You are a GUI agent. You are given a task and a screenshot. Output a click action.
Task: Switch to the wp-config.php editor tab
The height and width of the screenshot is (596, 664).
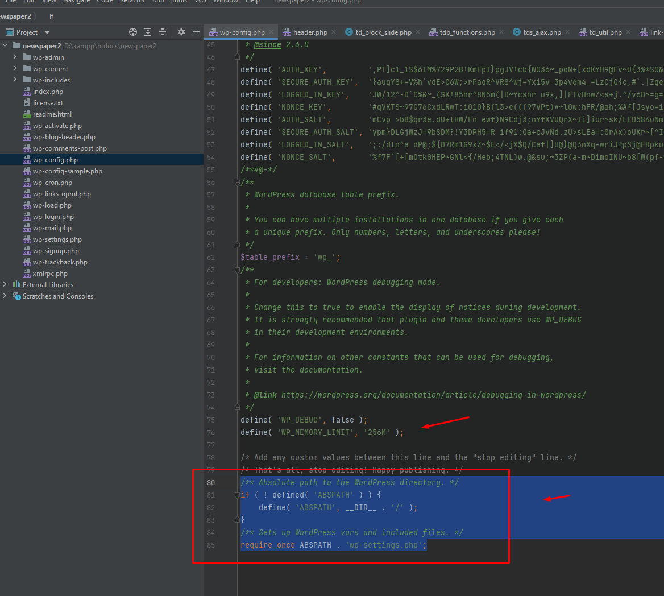tap(242, 32)
